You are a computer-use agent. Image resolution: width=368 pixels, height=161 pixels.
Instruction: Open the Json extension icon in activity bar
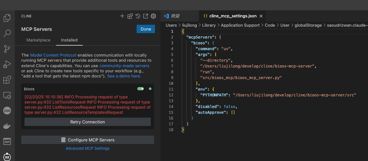7,111
